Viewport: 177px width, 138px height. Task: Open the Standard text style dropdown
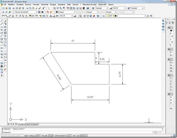pyautogui.click(x=102, y=8)
